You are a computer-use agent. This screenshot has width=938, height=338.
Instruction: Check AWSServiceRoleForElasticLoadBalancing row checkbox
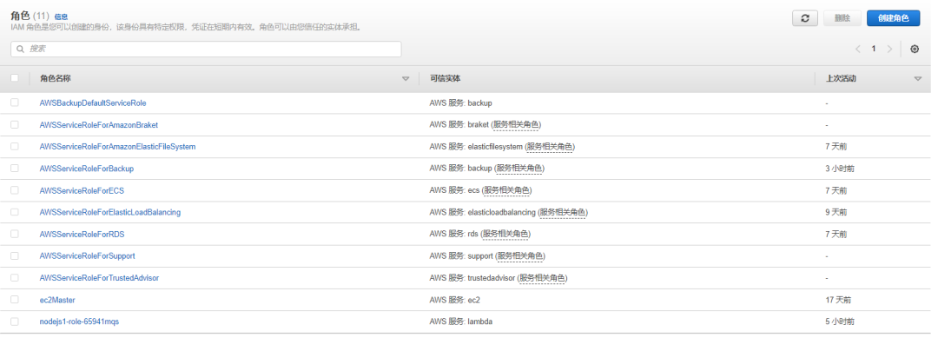tap(15, 212)
